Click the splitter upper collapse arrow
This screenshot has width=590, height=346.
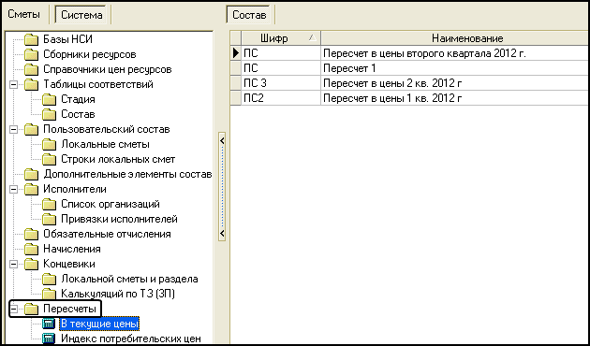[222, 140]
